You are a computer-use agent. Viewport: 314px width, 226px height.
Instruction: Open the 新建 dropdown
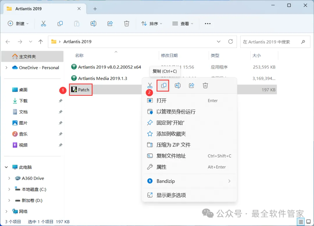(18, 23)
